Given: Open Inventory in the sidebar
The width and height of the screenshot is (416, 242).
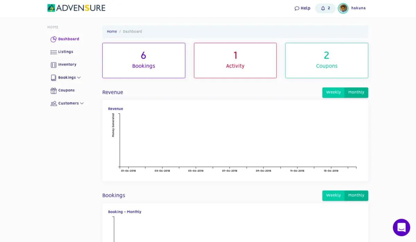Looking at the screenshot, I should coord(67,65).
